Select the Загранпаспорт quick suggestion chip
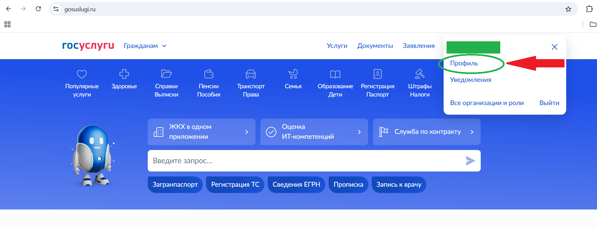Image resolution: width=597 pixels, height=228 pixels. [x=175, y=185]
